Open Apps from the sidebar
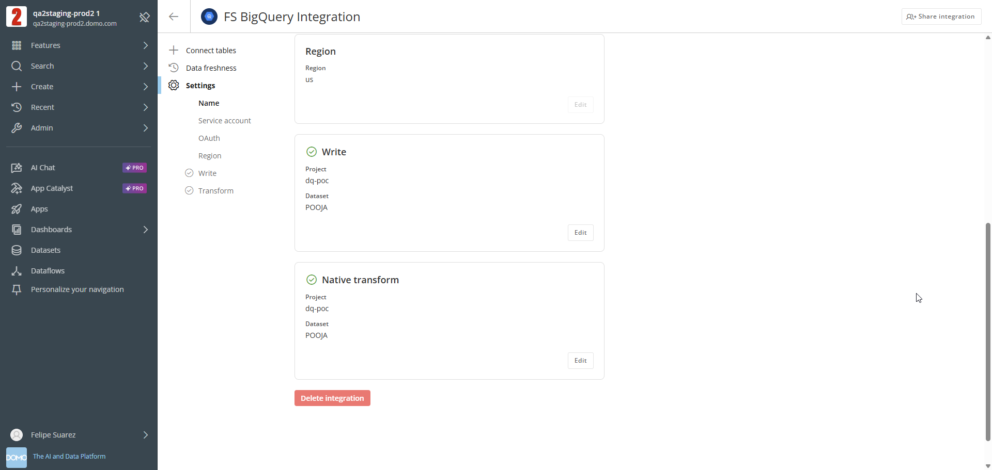992x470 pixels. coord(39,209)
